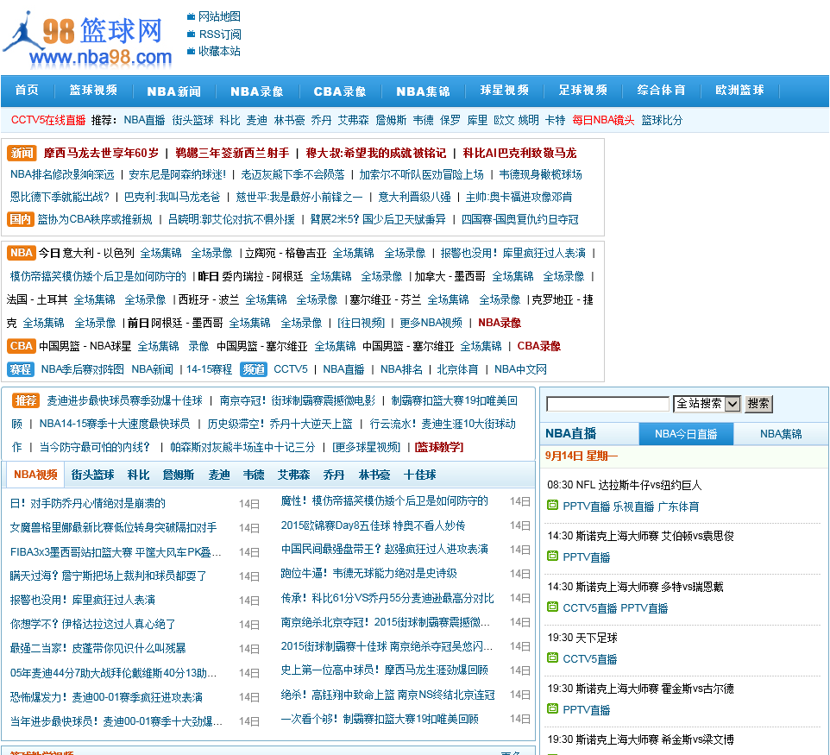Select the 十佳球 video tab
This screenshot has height=755, width=830.
click(420, 475)
